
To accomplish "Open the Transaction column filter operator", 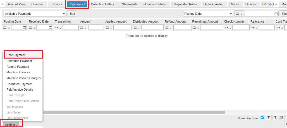I will pyautogui.click(x=58, y=27).
